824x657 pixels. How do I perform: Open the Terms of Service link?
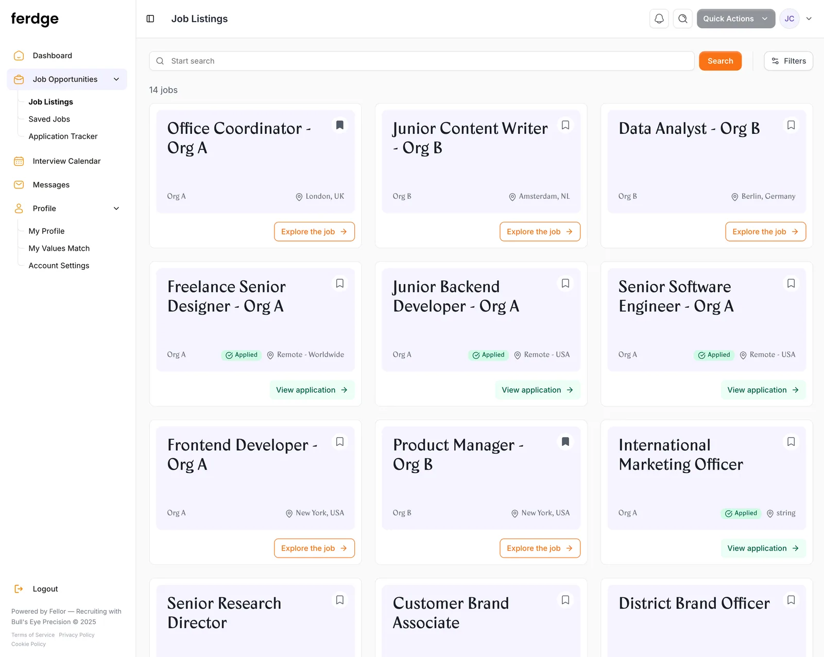[x=33, y=635]
